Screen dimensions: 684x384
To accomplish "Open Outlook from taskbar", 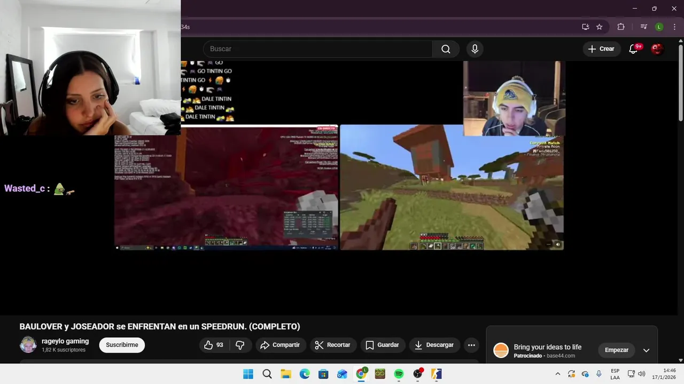I will pyautogui.click(x=342, y=374).
